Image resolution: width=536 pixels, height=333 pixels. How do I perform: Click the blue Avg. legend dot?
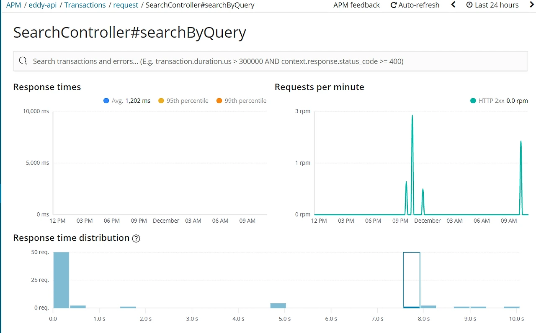click(106, 101)
